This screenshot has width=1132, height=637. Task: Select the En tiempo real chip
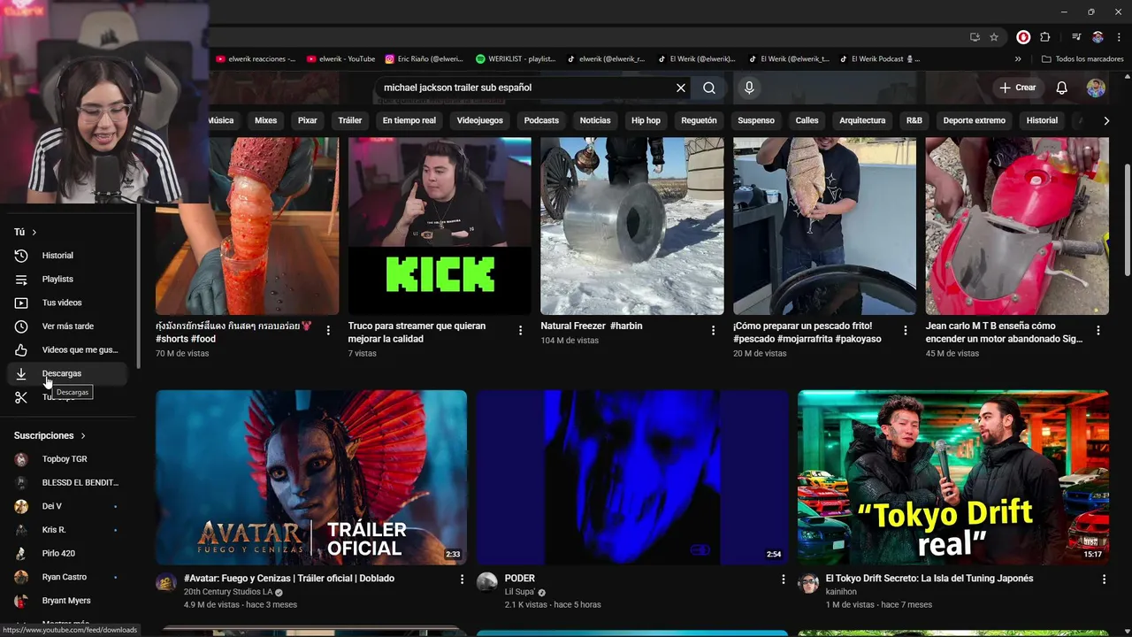(x=409, y=120)
